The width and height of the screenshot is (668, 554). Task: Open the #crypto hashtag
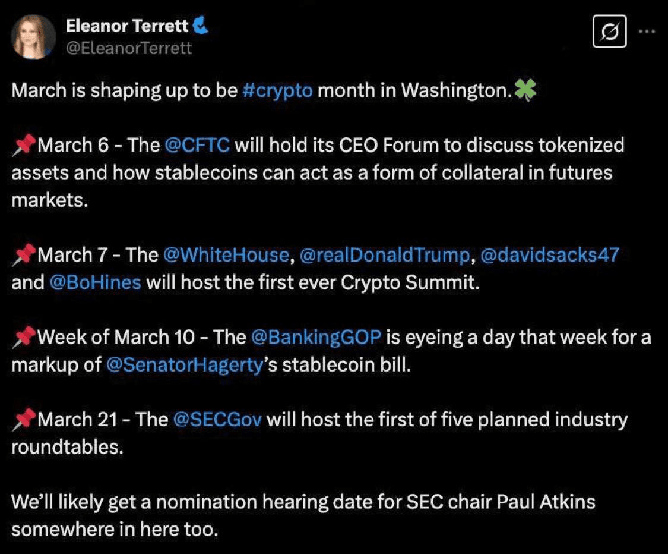[277, 91]
